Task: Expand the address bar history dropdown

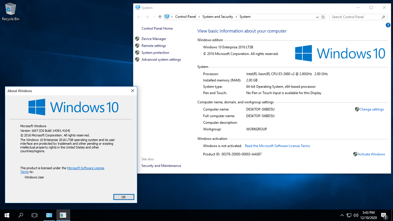Action: [317, 17]
